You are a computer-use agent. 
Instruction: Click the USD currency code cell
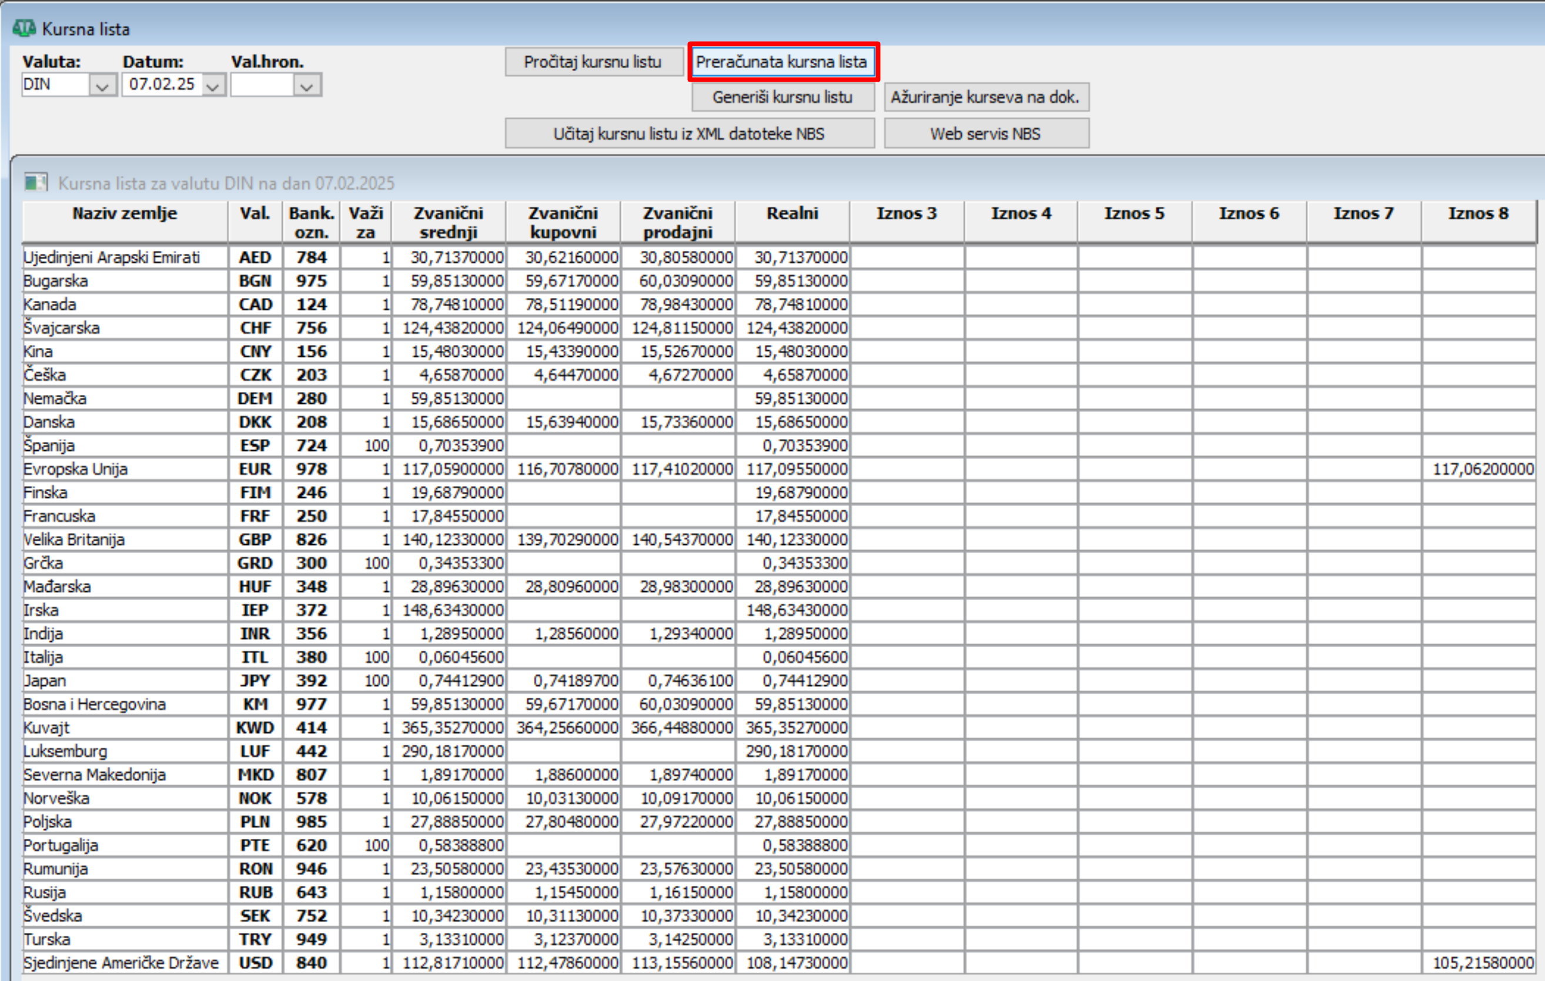point(255,963)
